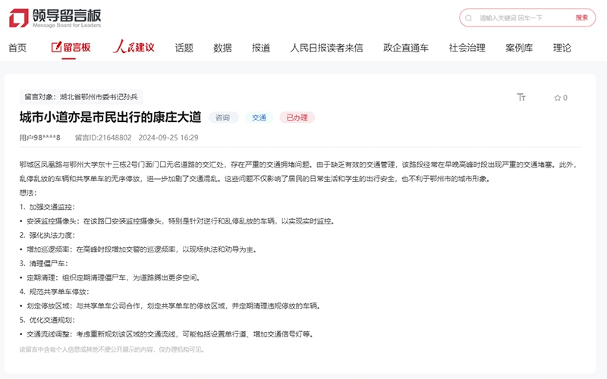Click the font size Tt icon
The image size is (607, 379).
pyautogui.click(x=521, y=98)
